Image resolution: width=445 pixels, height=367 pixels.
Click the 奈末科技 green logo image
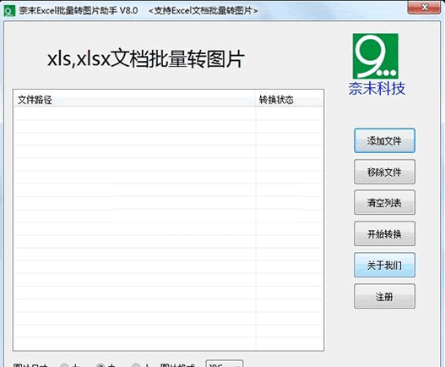click(376, 56)
